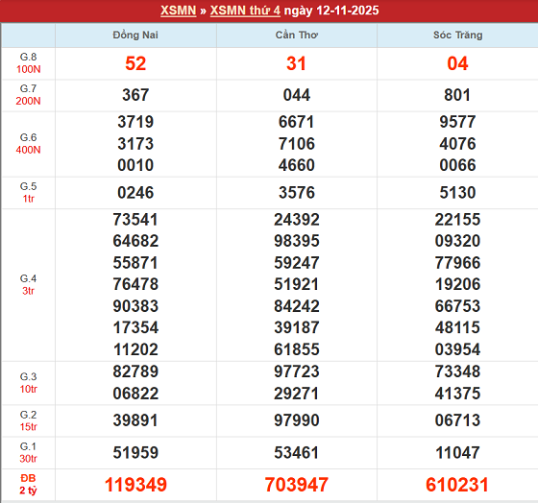Click G.2 number 97990

tap(297, 420)
